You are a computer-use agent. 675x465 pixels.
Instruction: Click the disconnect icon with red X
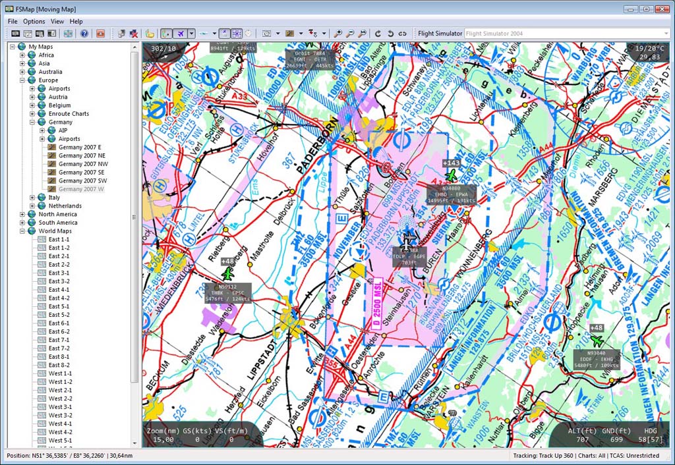point(134,34)
